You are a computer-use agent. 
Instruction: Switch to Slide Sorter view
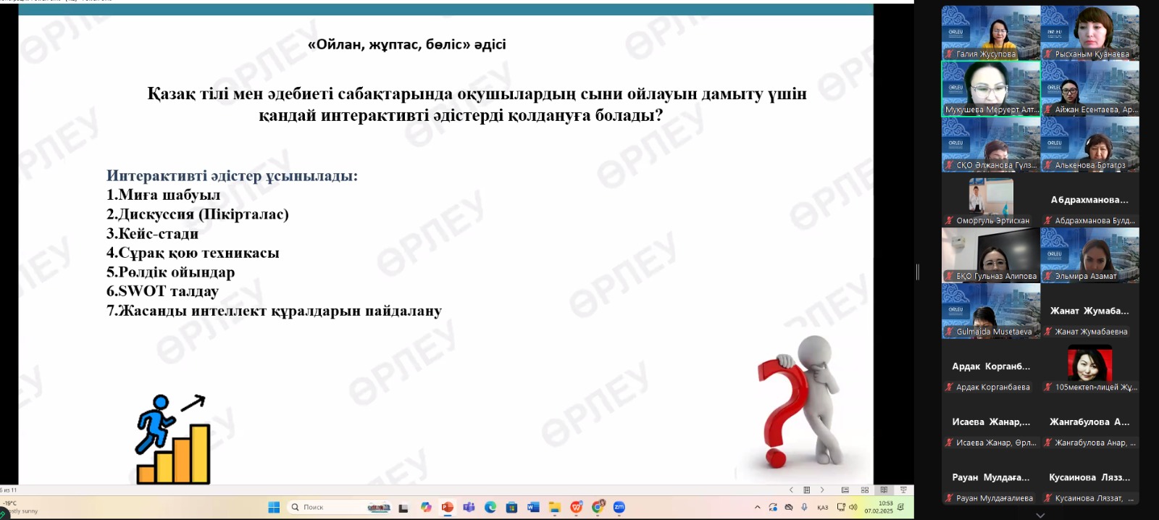(864, 490)
